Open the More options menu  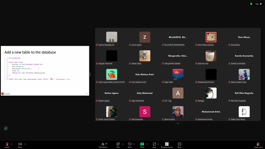pos(179,145)
